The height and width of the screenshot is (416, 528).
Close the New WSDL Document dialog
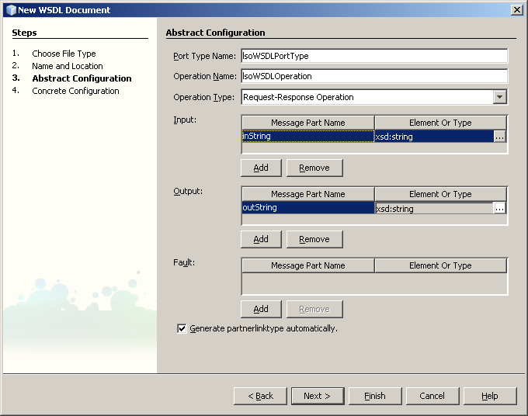516,10
